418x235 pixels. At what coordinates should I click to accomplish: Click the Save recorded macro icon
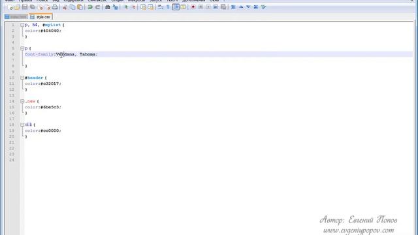(223, 7)
